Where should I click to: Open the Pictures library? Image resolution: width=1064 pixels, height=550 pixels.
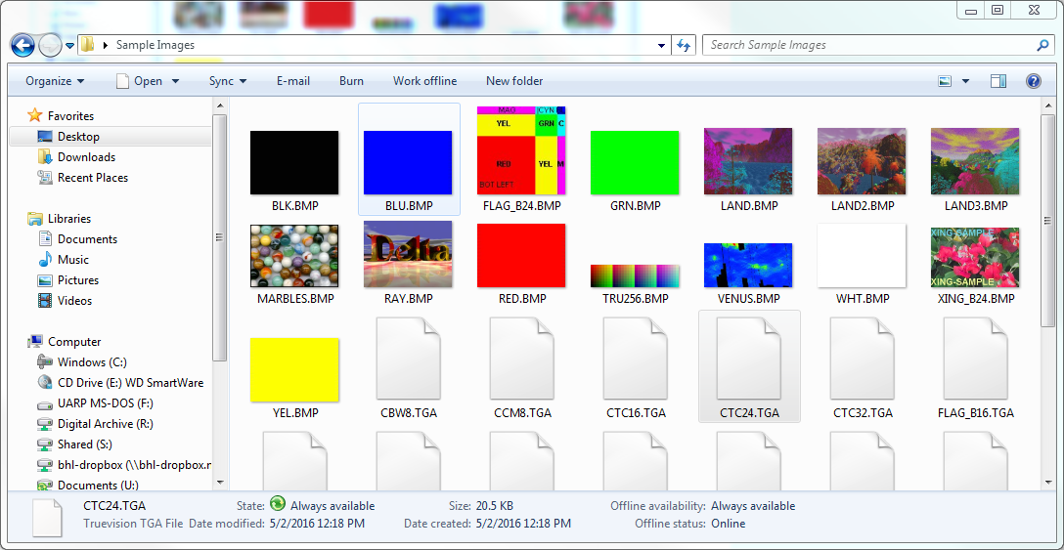point(78,279)
